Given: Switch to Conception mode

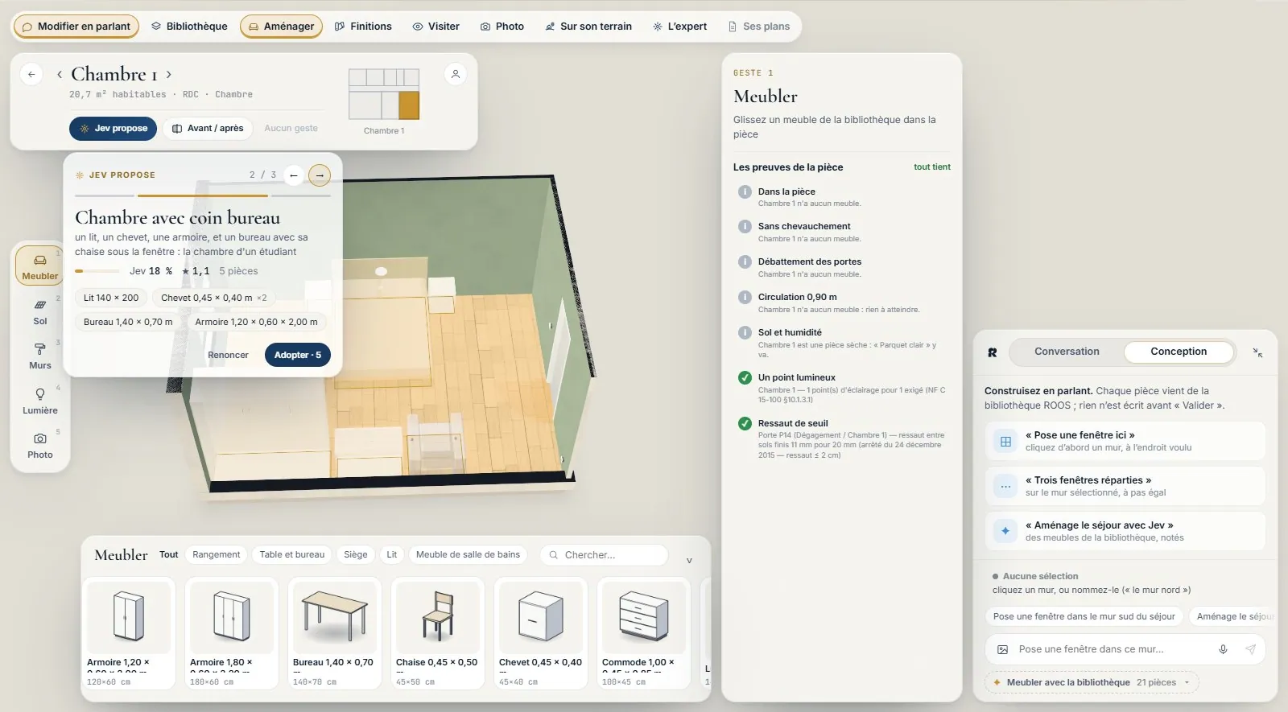Looking at the screenshot, I should point(1179,352).
